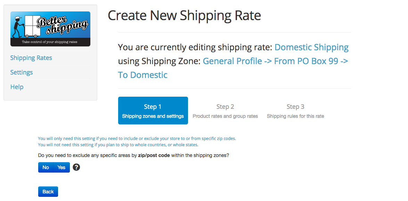408x201 pixels.
Task: Click the blue note about specific zip codes
Action: click(x=137, y=139)
